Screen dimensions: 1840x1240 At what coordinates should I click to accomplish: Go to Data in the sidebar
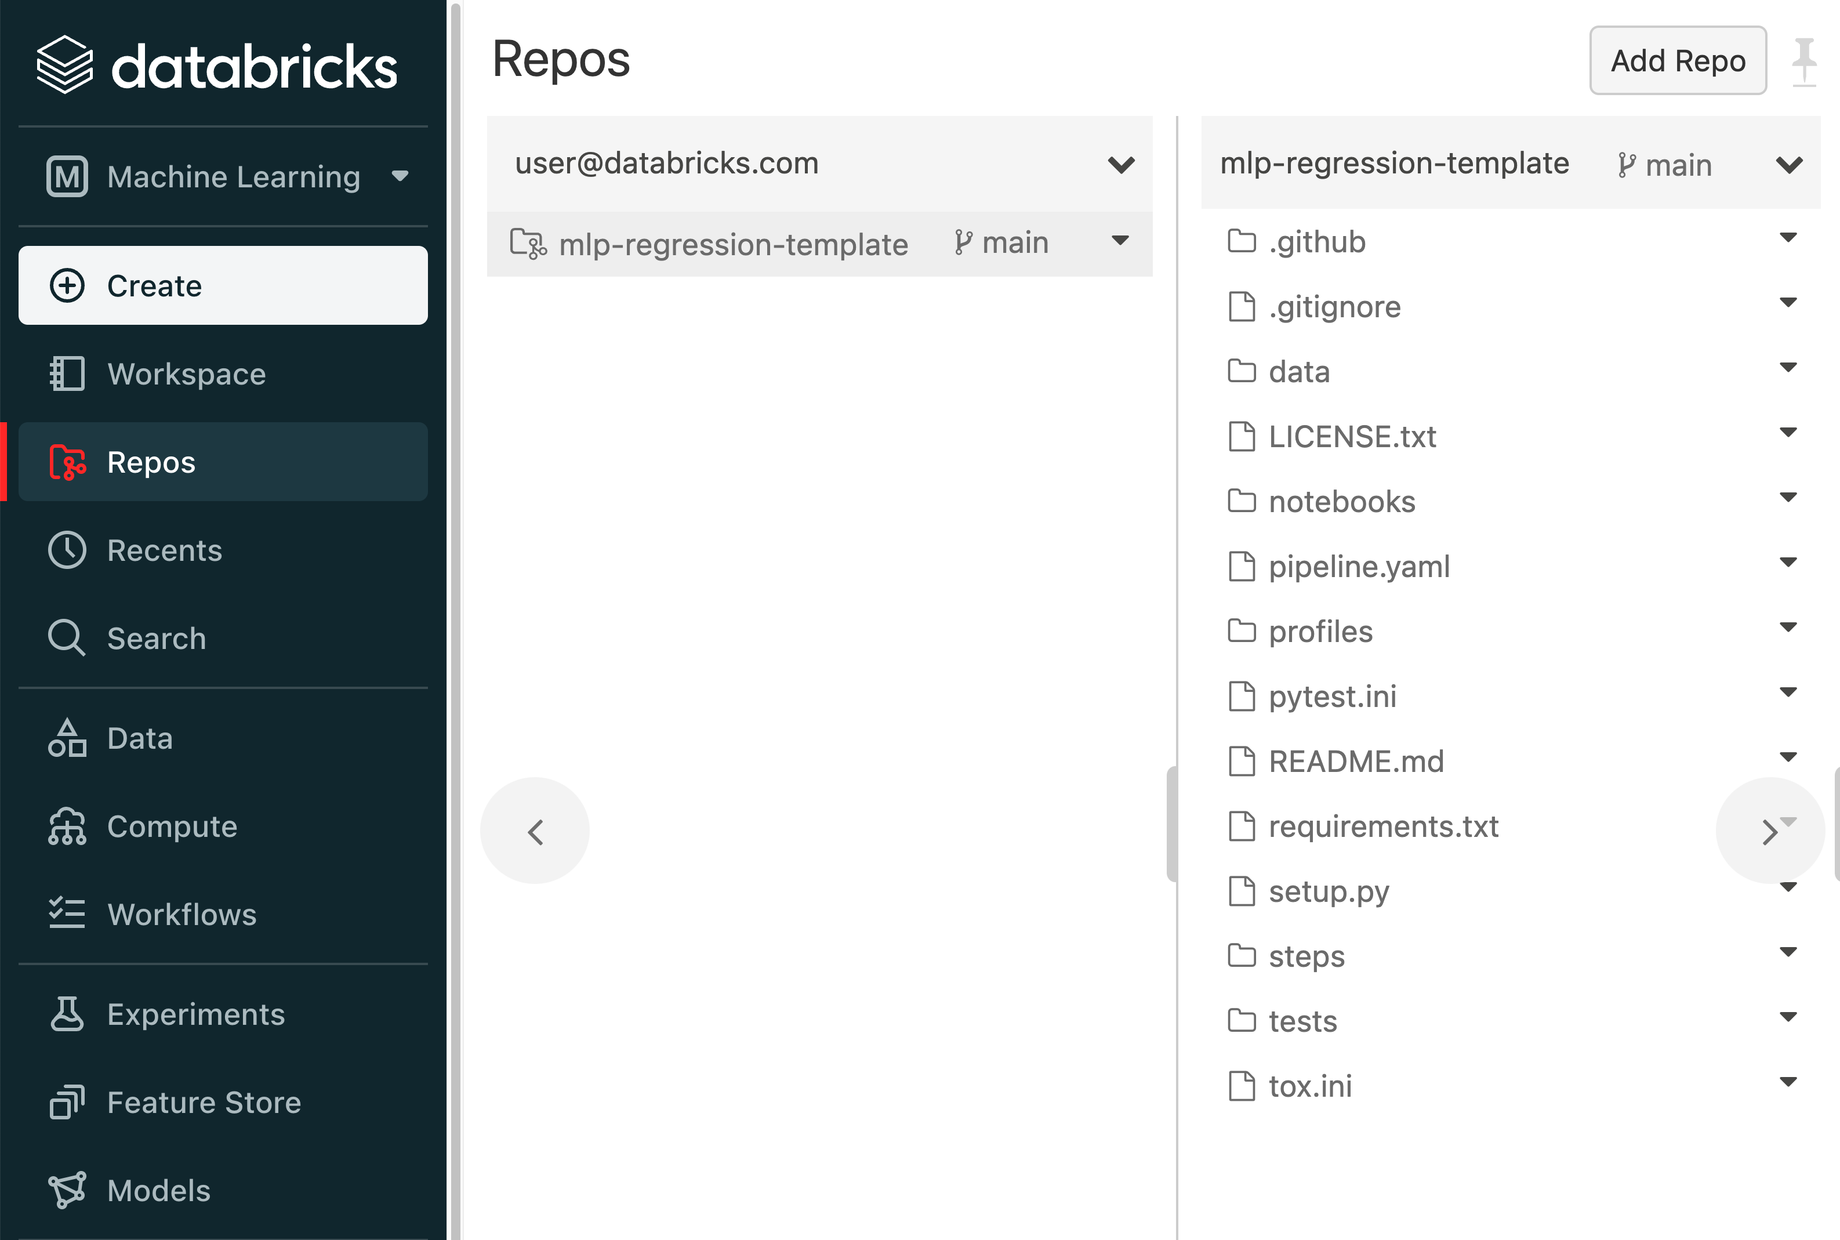223,738
